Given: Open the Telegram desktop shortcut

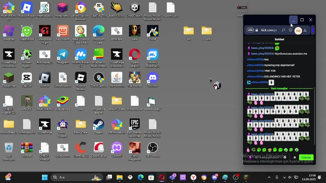Looking at the screenshot, I should (x=63, y=56).
